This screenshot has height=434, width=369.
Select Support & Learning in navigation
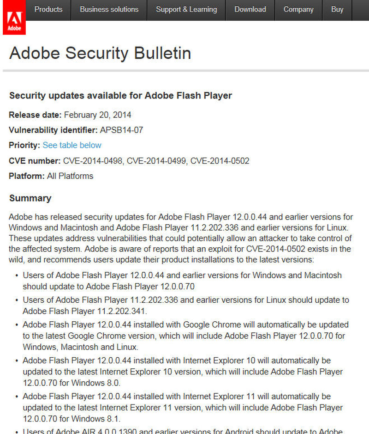point(186,9)
